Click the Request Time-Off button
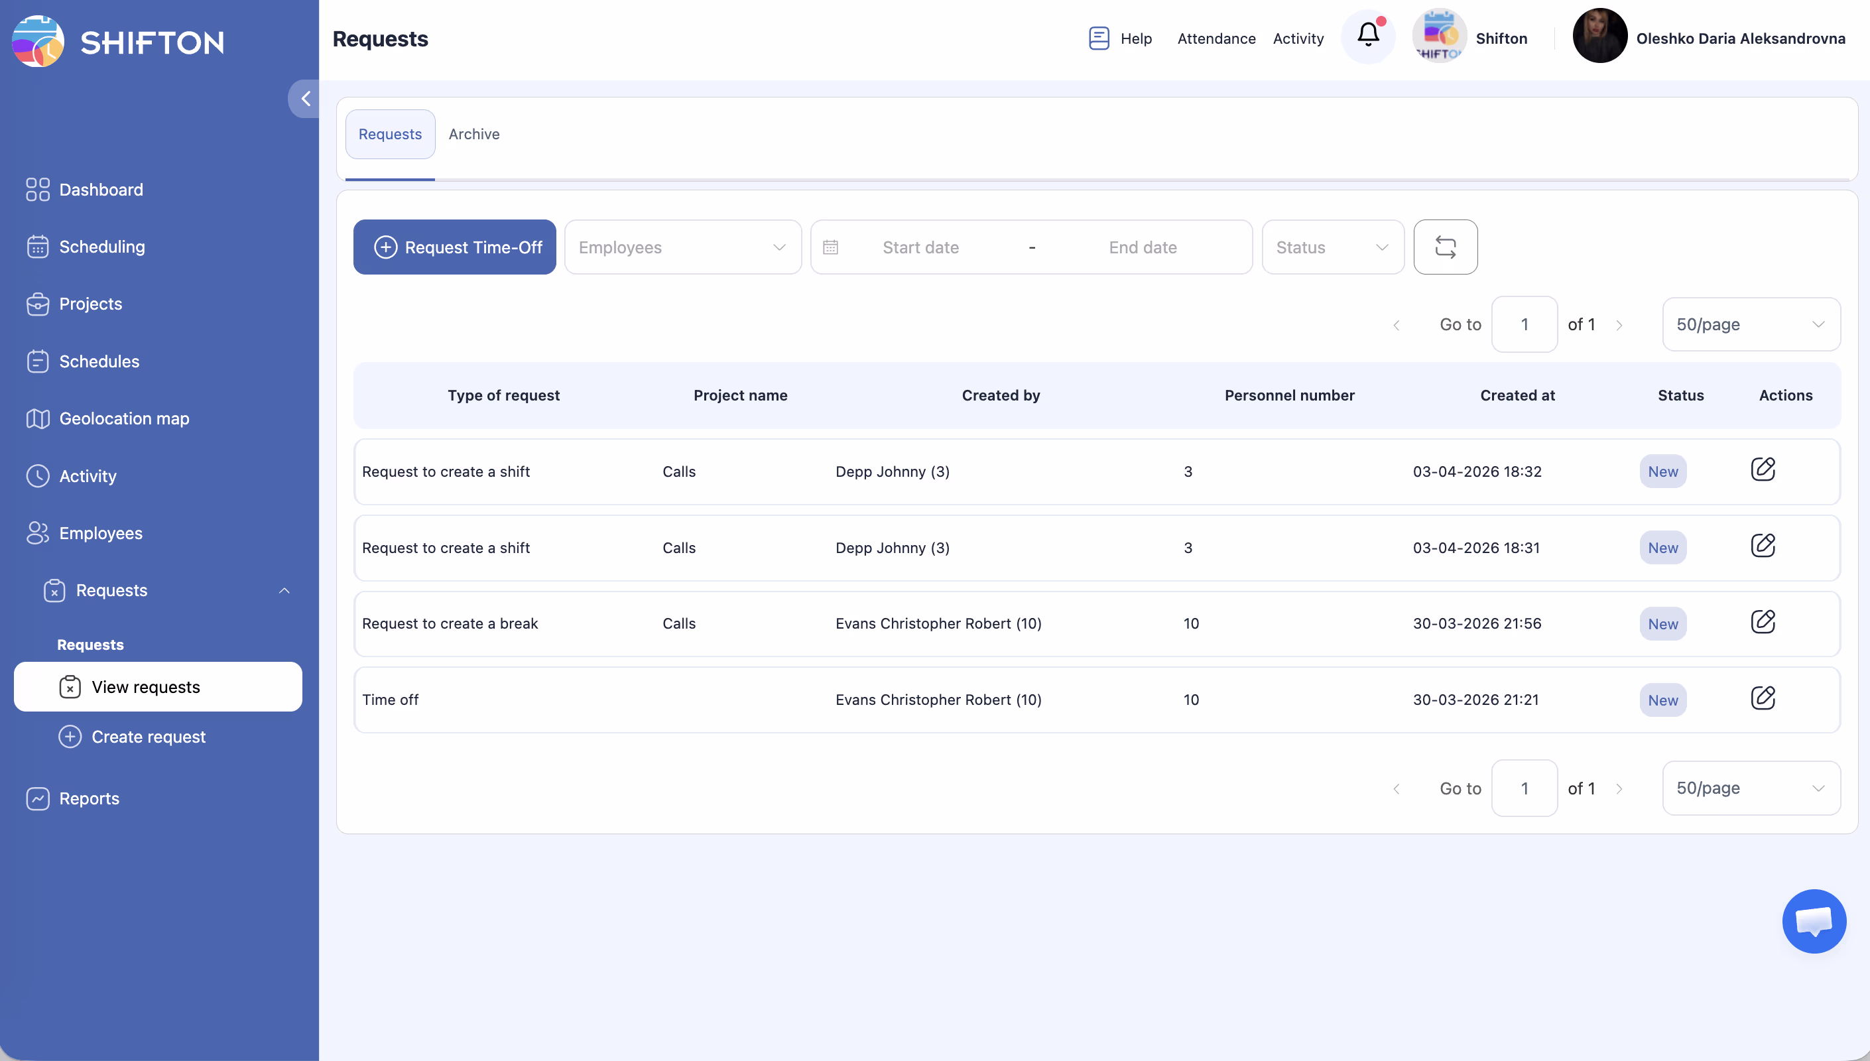The width and height of the screenshot is (1870, 1061). coord(455,247)
